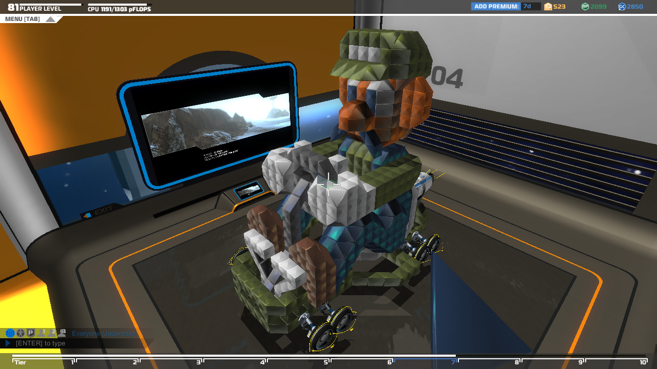The image size is (657, 369).
Task: Click the large blue-framed preview monitor
Action: (x=208, y=125)
